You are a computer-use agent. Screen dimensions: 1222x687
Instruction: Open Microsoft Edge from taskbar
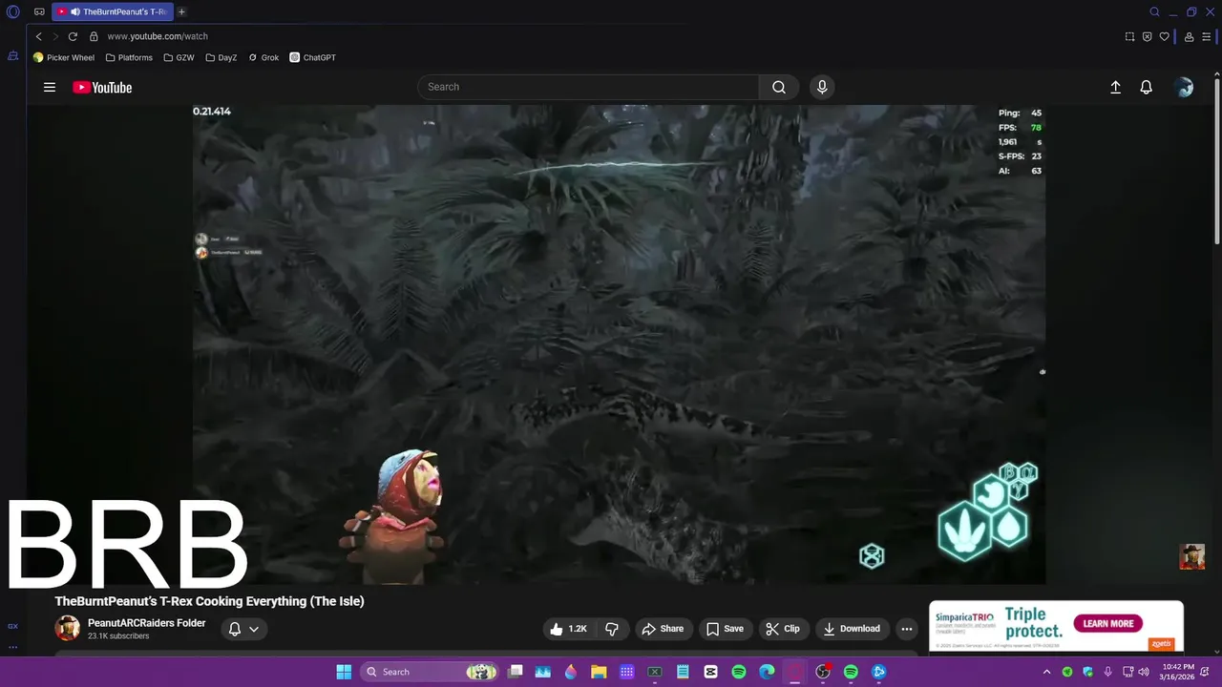point(767,672)
